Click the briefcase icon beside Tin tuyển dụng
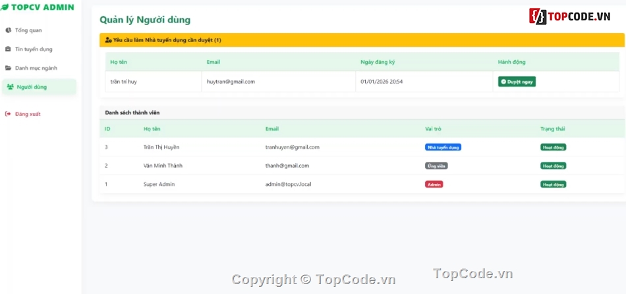 tap(8, 49)
